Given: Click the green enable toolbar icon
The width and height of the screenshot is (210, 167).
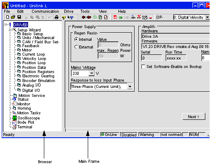Looking at the screenshot, I should pos(121,17).
